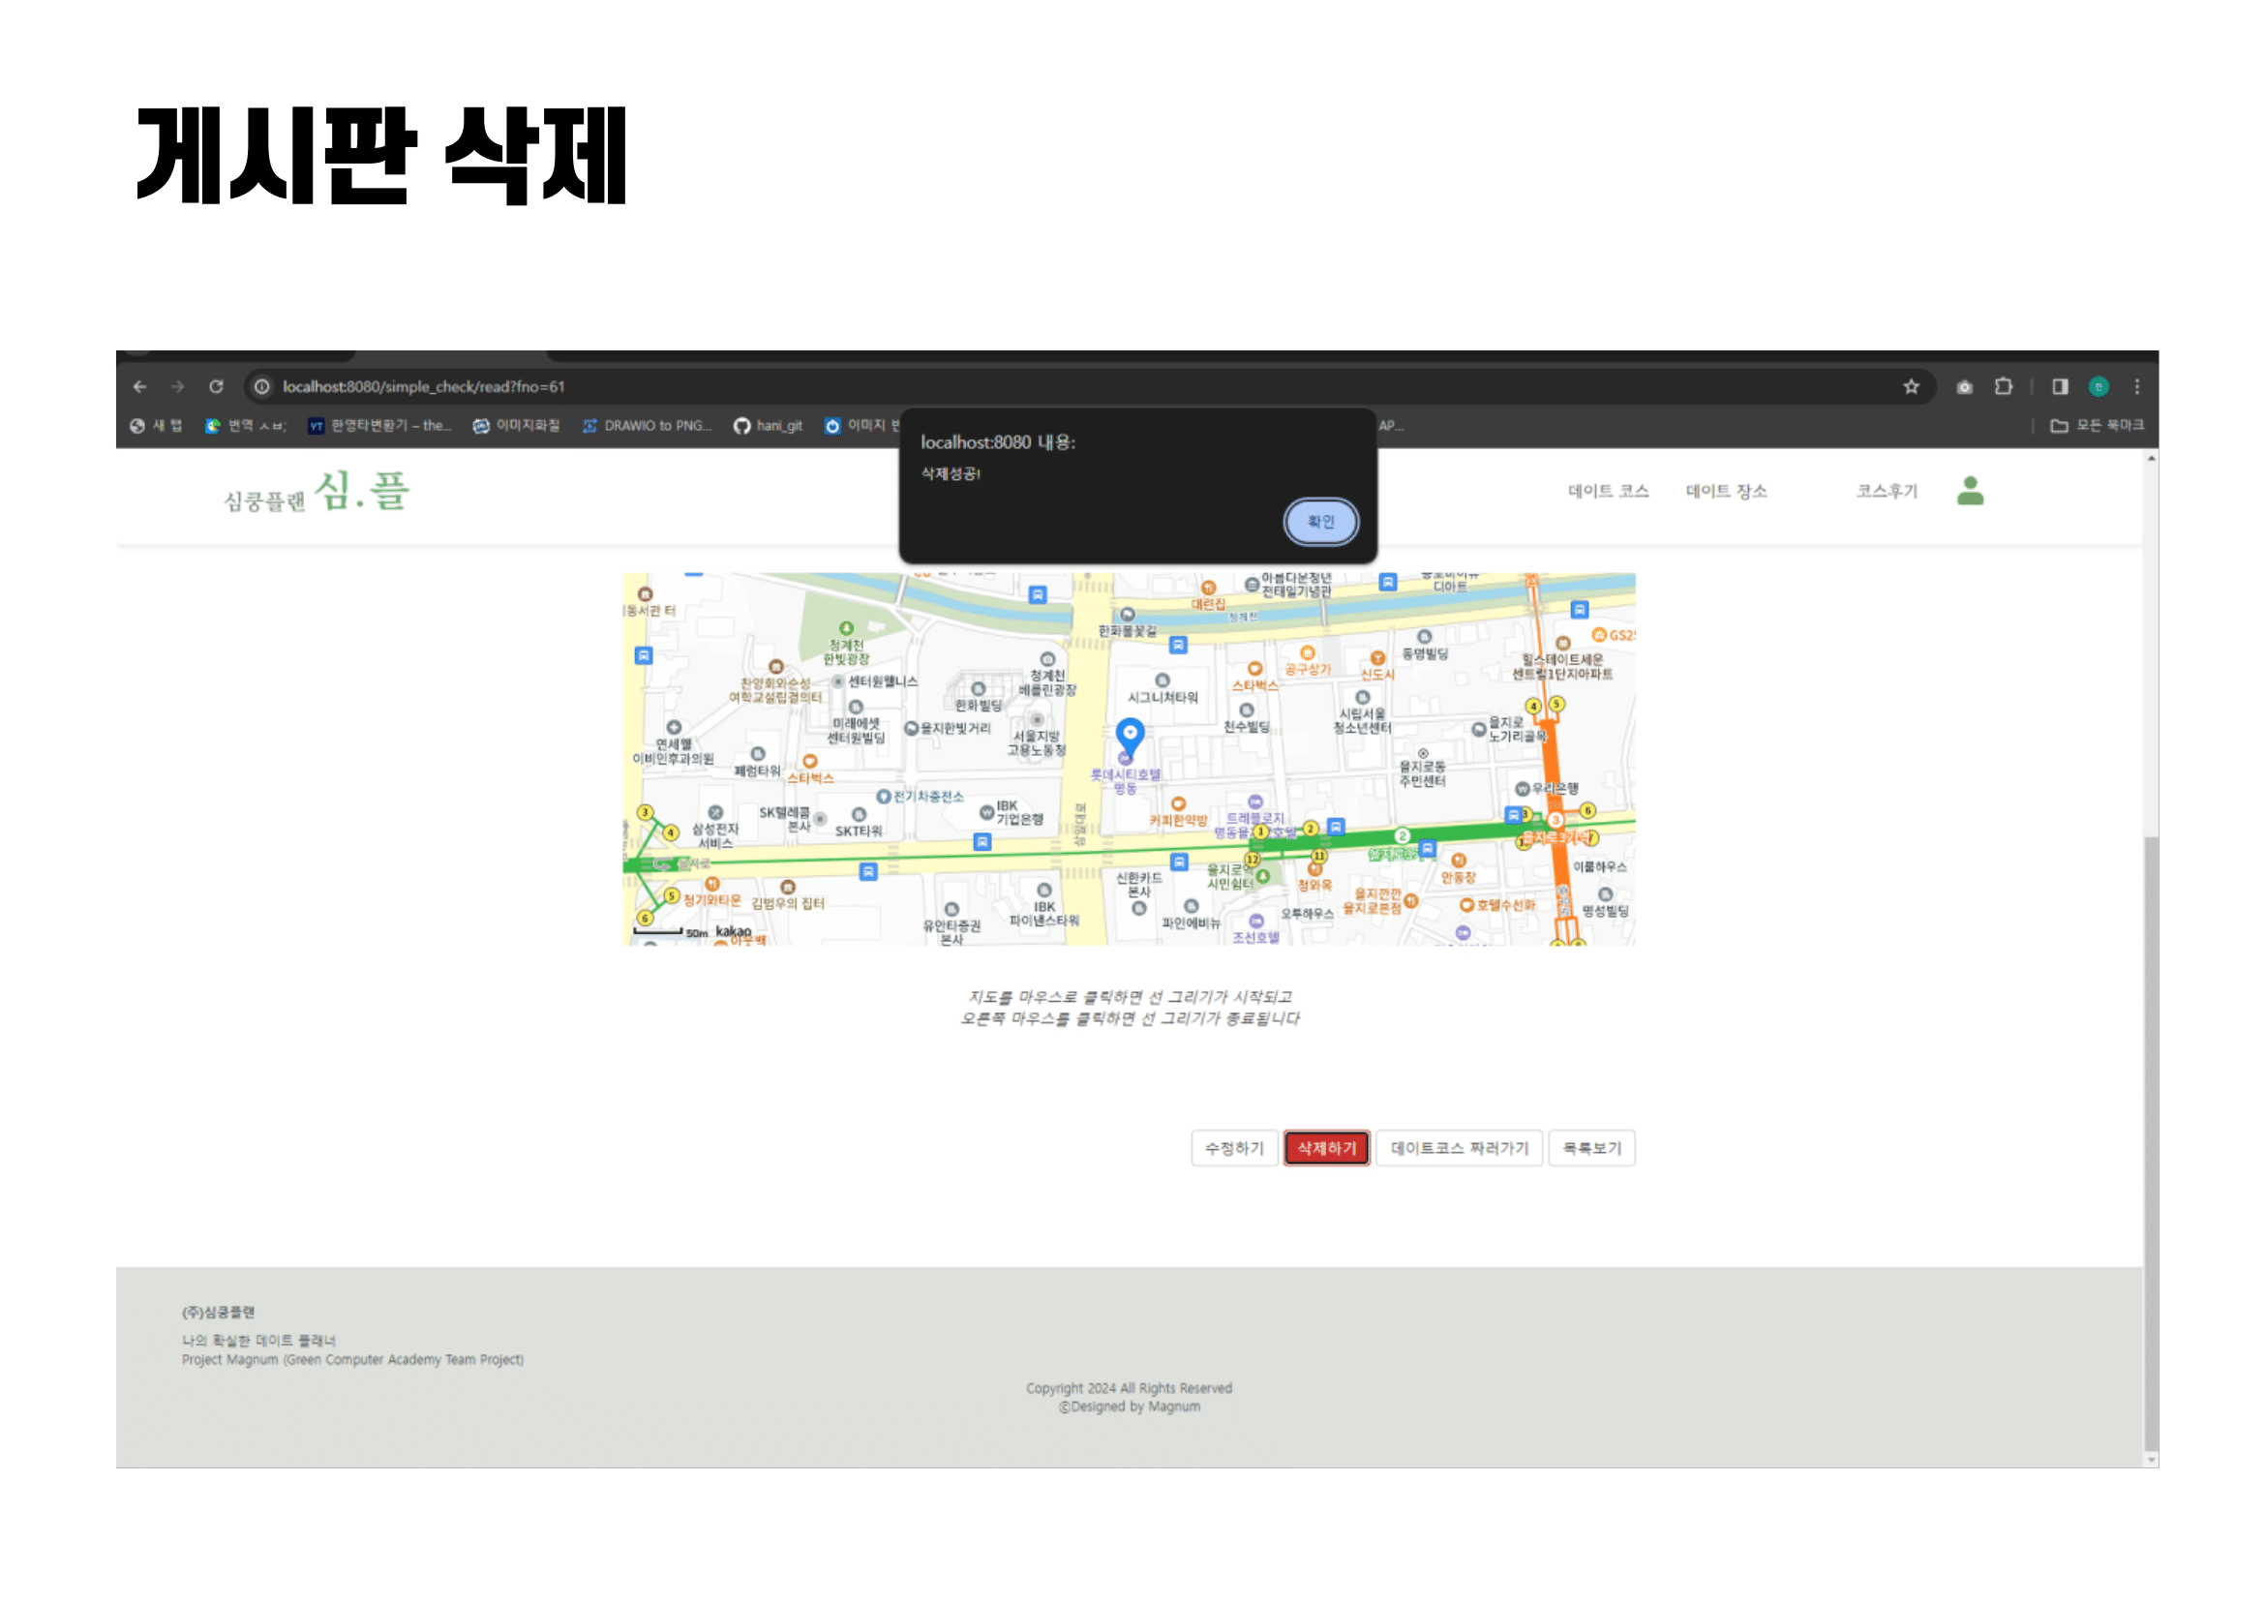Click the camera screenshot extension icon
Viewport: 2265px width, 1602px height.
coord(1964,386)
